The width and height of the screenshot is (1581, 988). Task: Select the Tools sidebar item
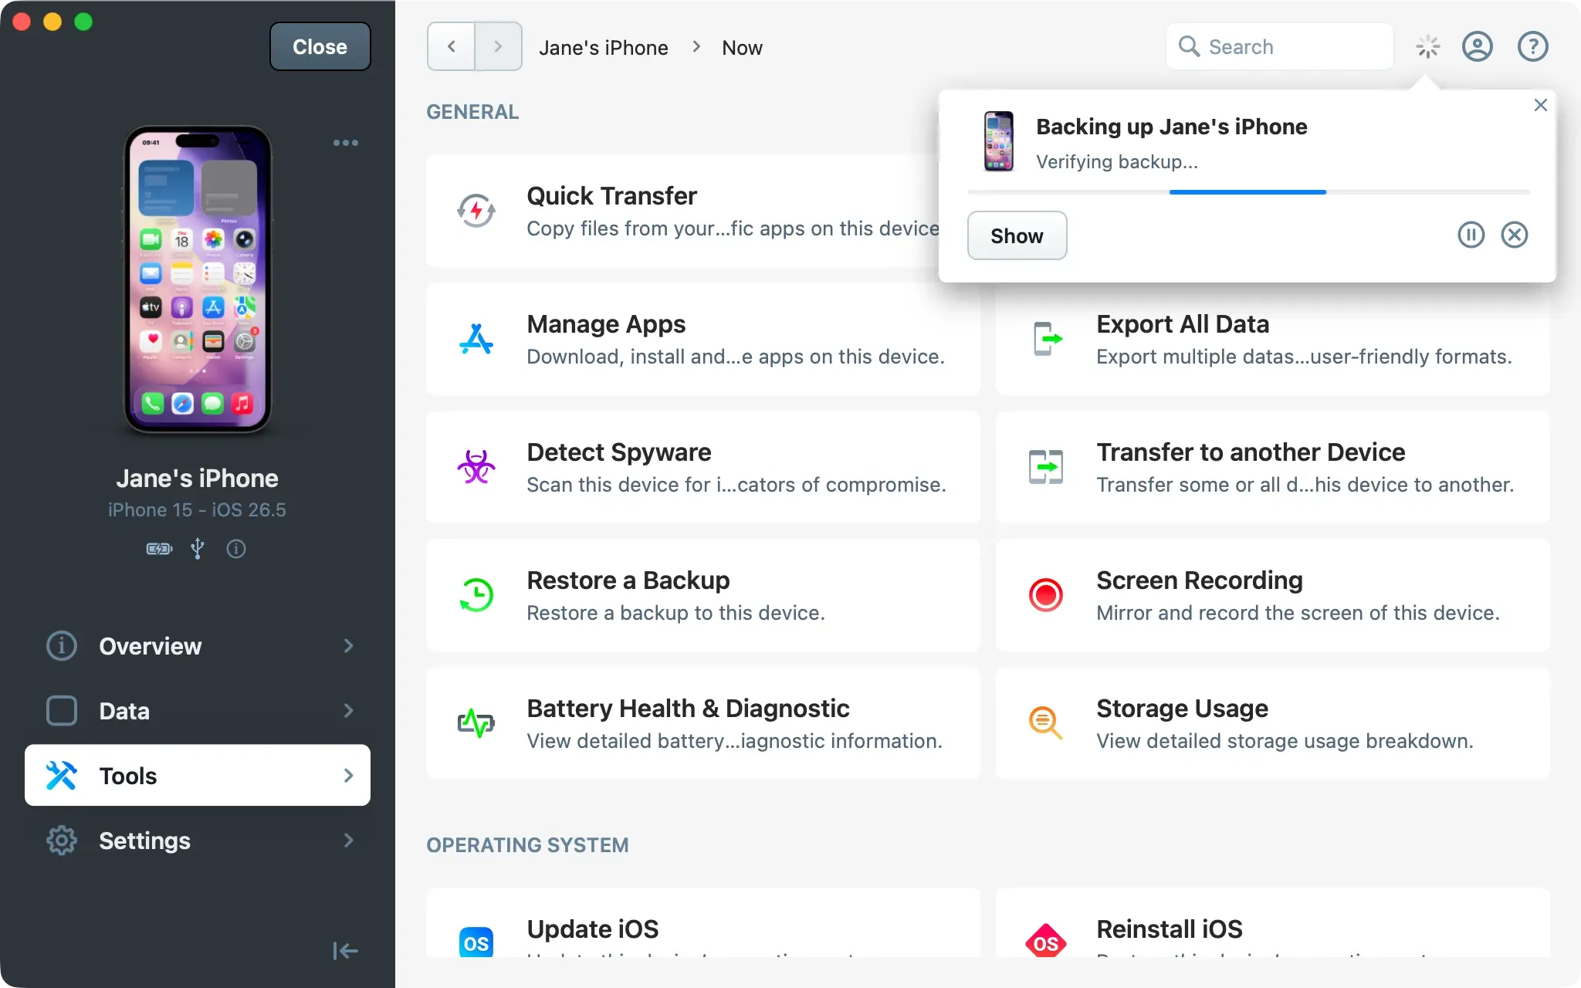tap(198, 775)
